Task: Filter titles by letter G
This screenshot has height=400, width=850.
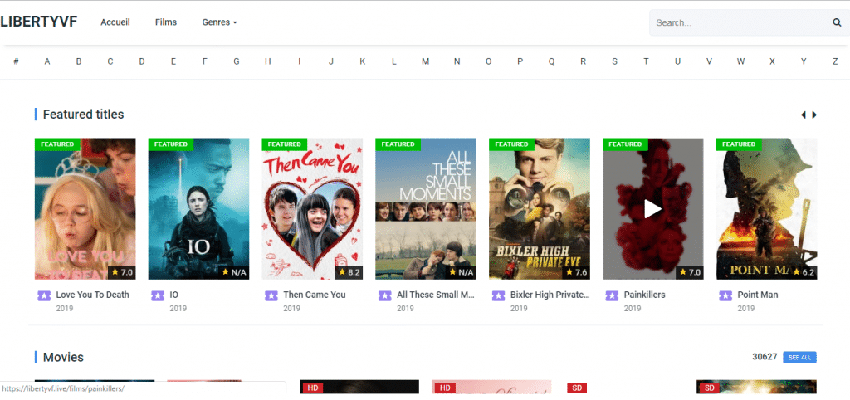Action: click(x=237, y=61)
